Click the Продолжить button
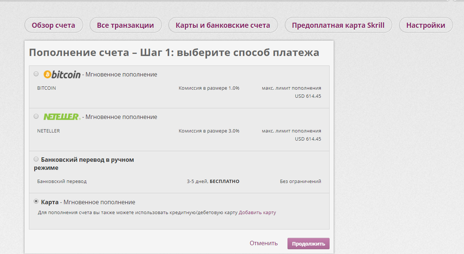Viewport: 464px width, 254px height. click(308, 244)
